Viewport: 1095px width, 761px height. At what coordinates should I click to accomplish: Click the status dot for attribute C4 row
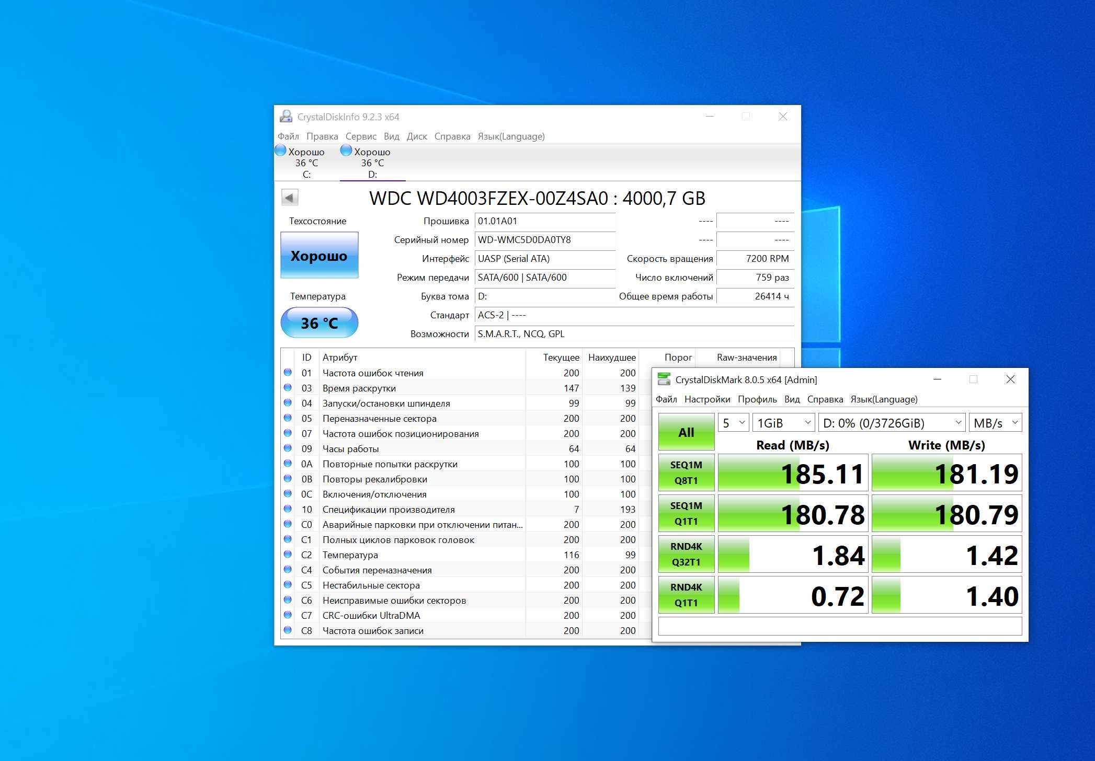pos(288,570)
